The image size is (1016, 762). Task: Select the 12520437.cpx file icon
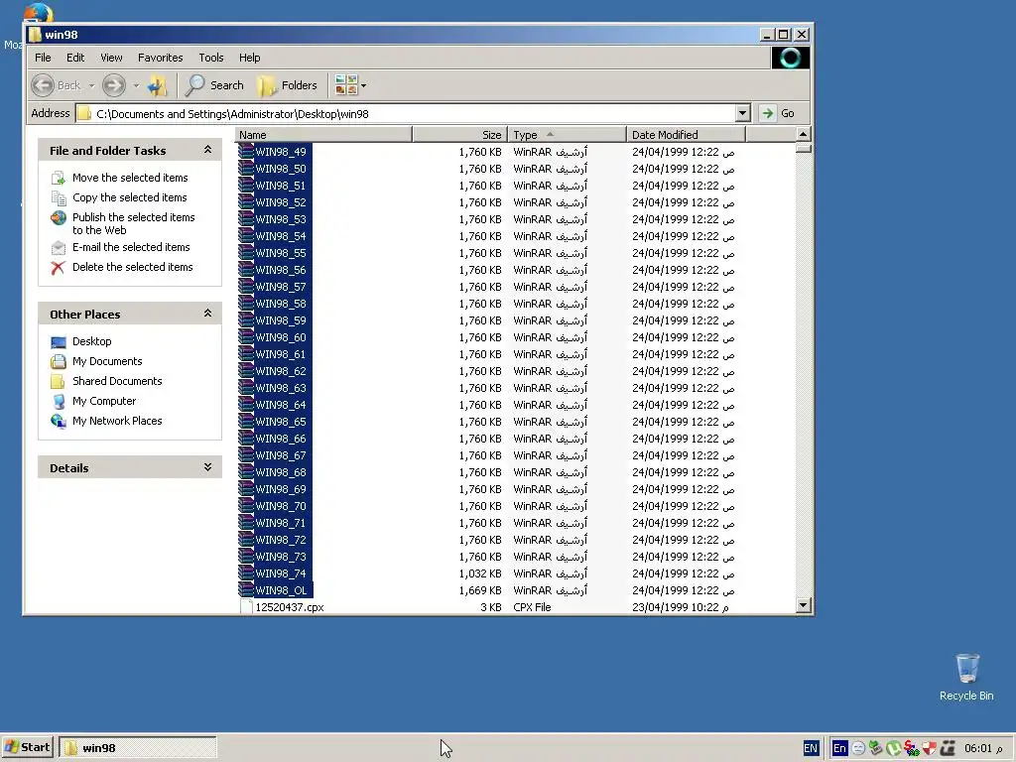[246, 607]
